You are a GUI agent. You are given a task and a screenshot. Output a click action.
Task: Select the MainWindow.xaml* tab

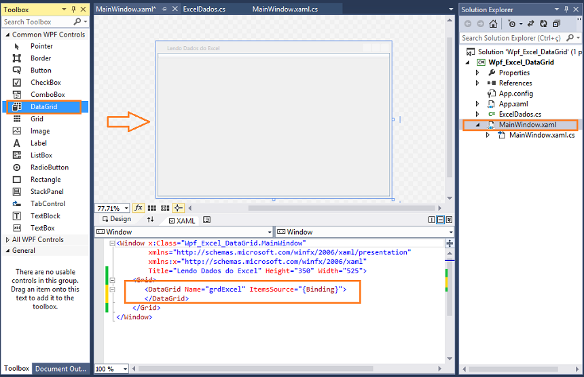pos(126,9)
